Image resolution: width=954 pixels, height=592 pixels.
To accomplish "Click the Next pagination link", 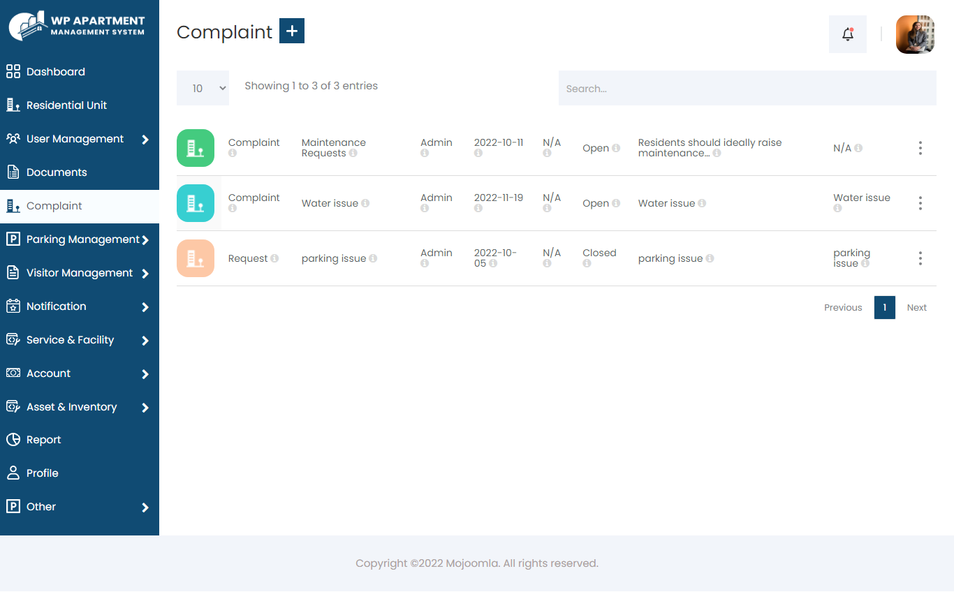I will click(x=916, y=307).
